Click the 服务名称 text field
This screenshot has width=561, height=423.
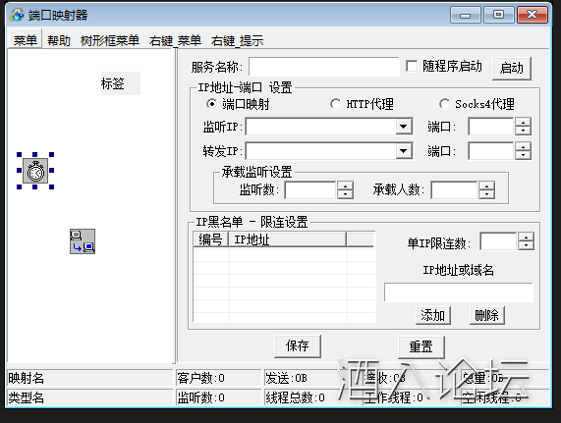324,67
